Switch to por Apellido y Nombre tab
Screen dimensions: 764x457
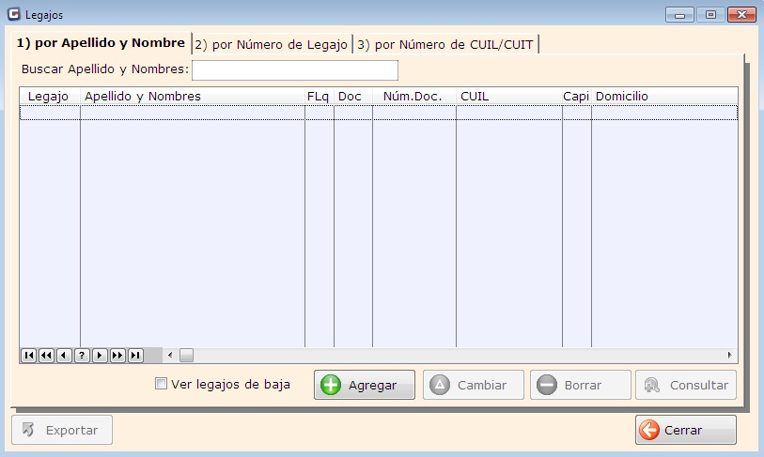coord(101,43)
